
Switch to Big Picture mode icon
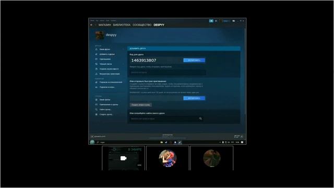click(234, 21)
